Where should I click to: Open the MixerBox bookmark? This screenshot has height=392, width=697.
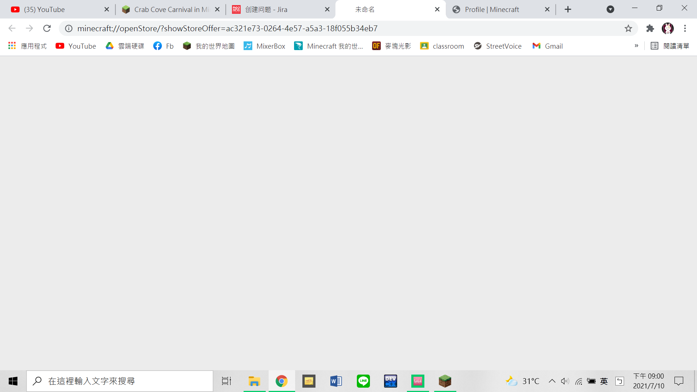coord(264,46)
